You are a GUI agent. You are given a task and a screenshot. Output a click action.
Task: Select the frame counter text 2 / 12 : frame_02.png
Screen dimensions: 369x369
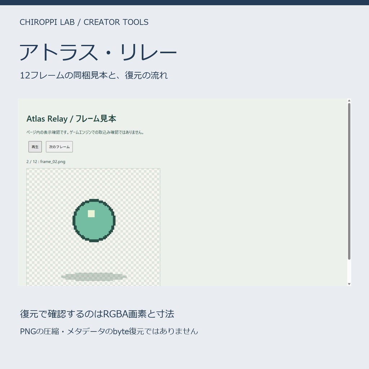46,162
